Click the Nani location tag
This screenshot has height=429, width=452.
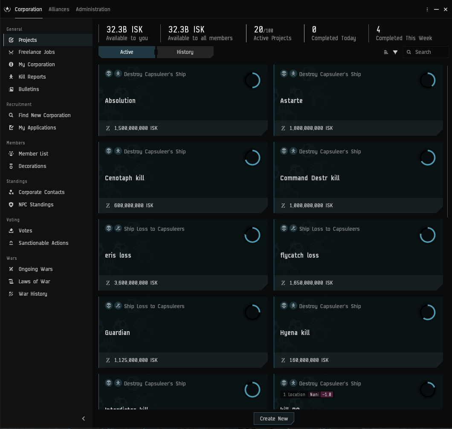[x=314, y=395]
